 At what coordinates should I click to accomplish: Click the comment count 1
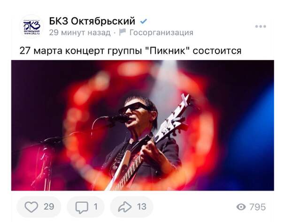[x=96, y=207]
